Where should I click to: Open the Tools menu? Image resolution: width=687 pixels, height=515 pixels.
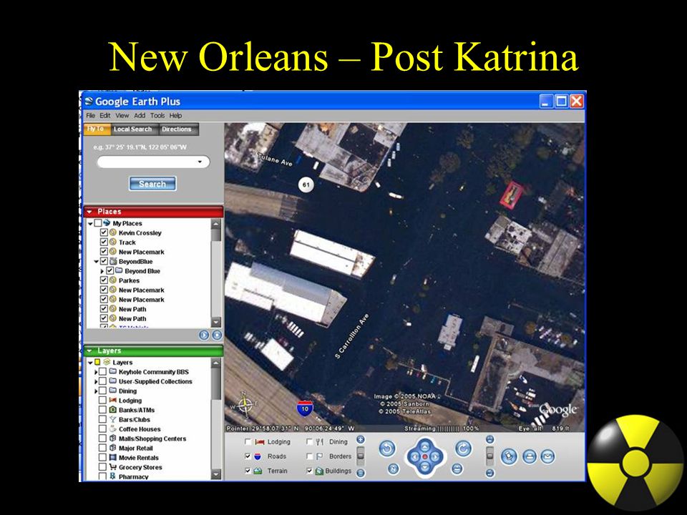point(157,116)
